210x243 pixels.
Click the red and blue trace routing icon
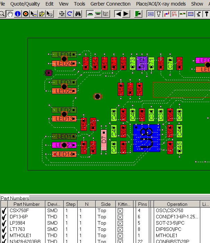pyautogui.click(x=167, y=14)
